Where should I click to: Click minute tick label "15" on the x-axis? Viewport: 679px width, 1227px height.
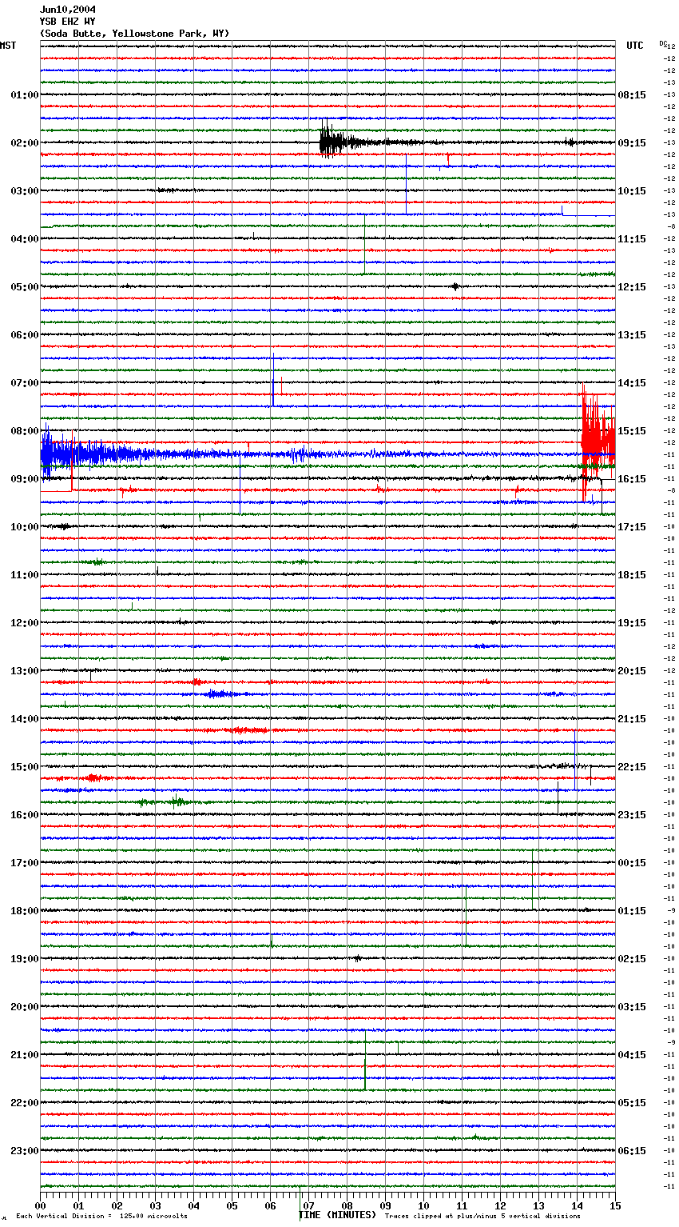click(x=615, y=1205)
